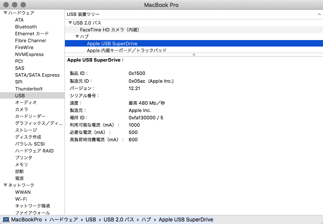Click the gray close window button
Image resolution: width=323 pixels, height=224 pixels.
coord(6,5)
